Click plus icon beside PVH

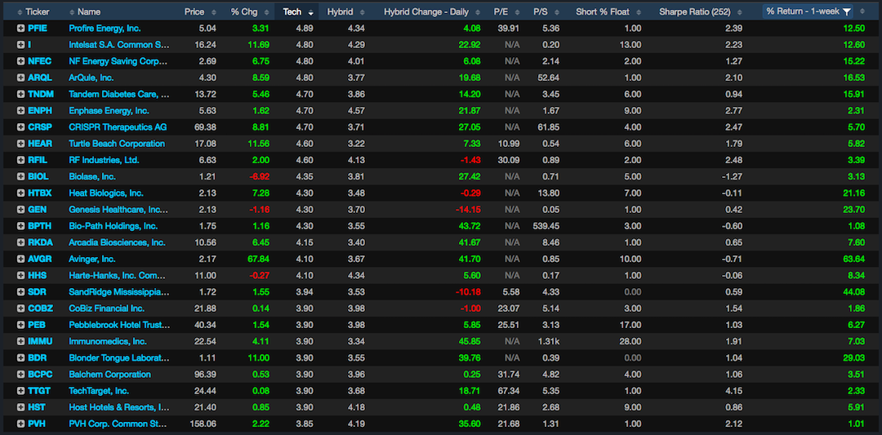click(x=20, y=424)
